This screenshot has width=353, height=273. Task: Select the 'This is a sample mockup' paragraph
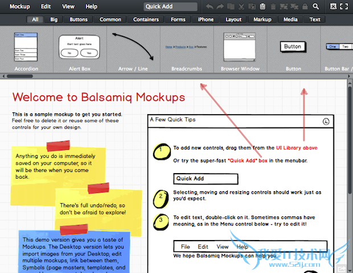coord(67,121)
